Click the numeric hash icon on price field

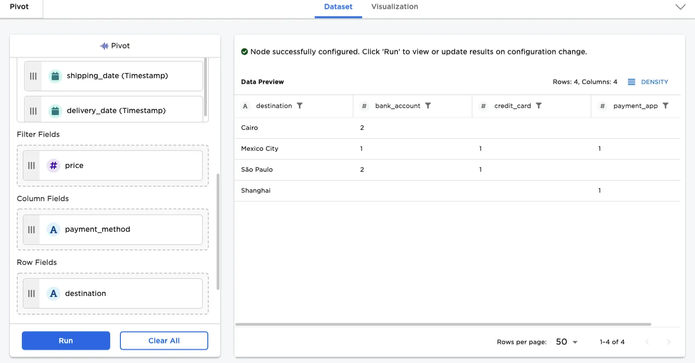click(x=53, y=165)
